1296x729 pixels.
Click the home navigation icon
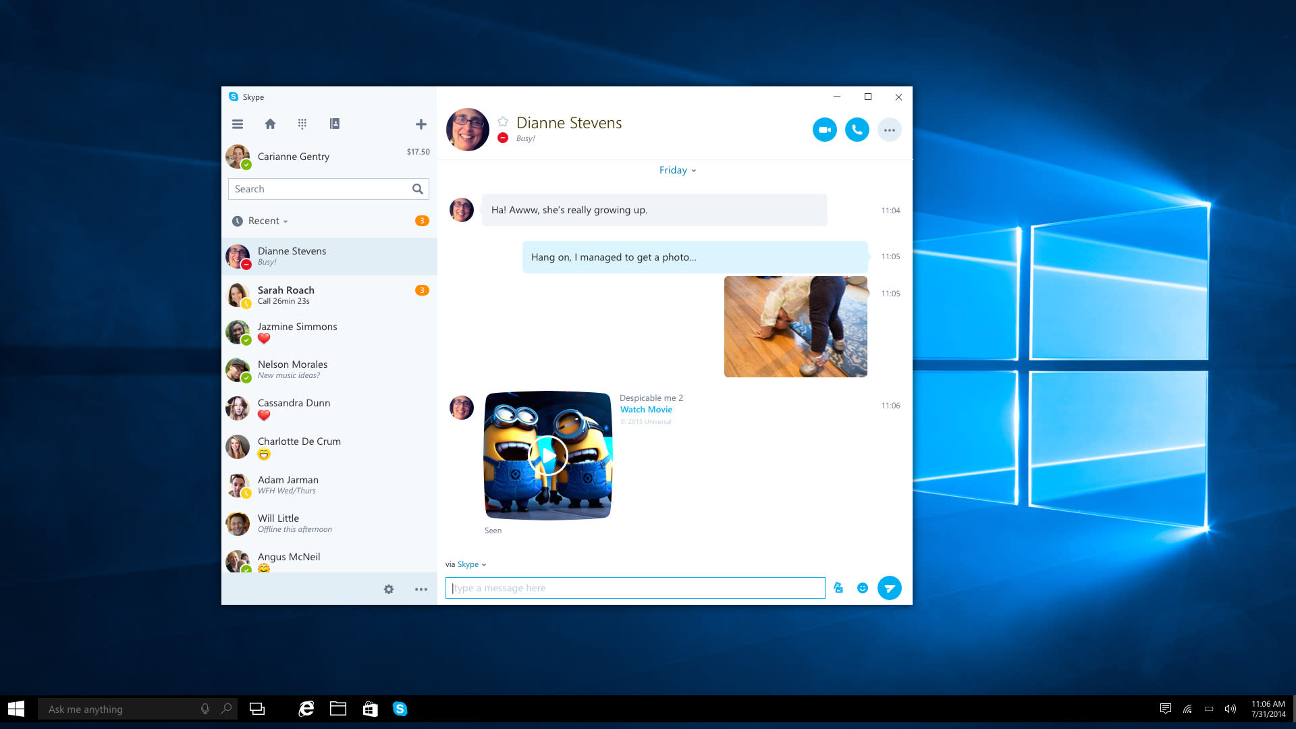point(269,124)
